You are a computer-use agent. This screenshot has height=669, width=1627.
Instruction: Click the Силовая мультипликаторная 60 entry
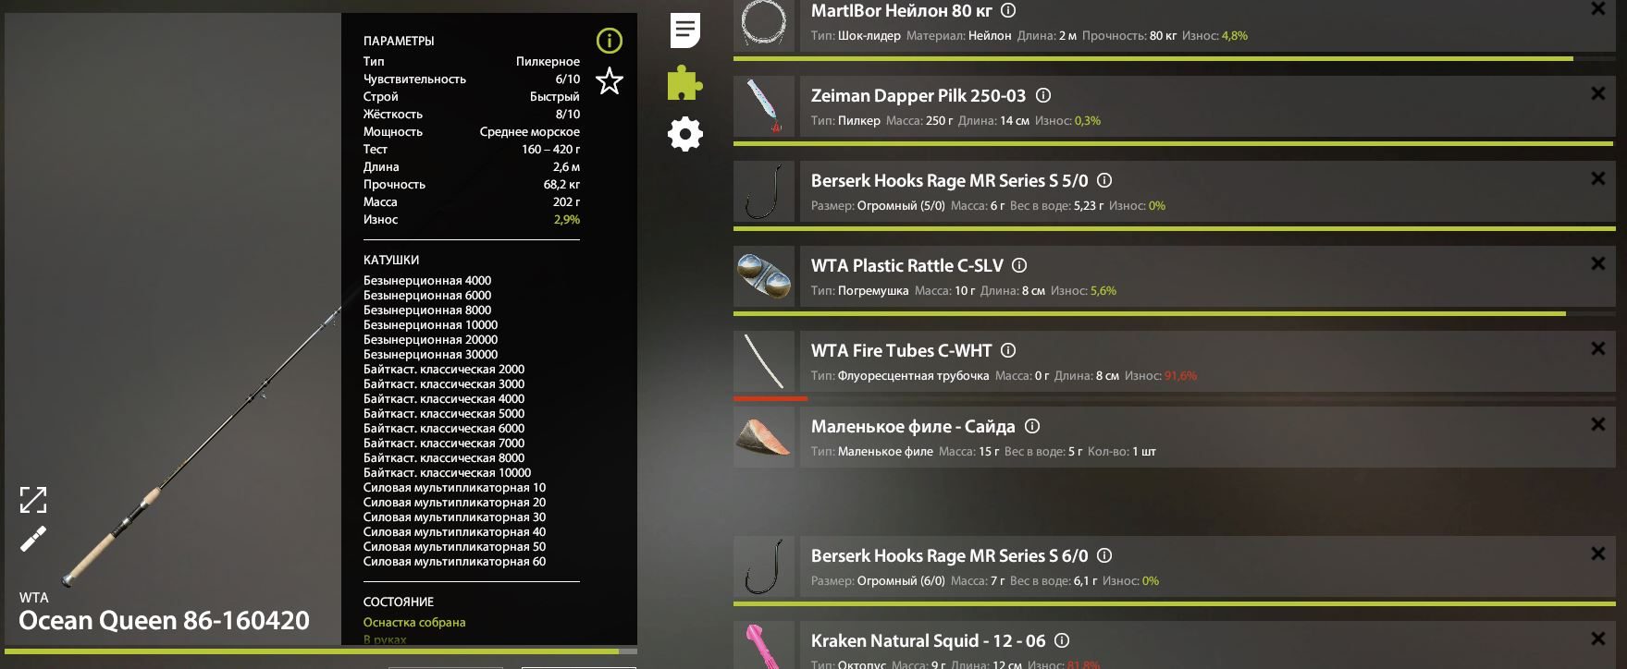tap(454, 561)
